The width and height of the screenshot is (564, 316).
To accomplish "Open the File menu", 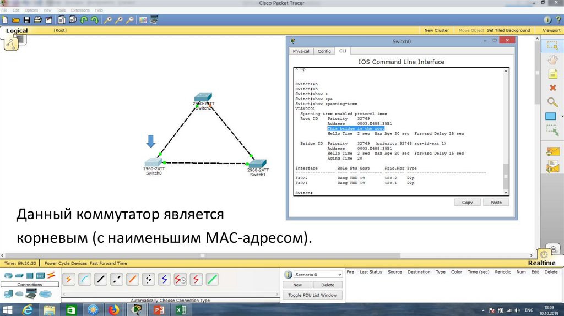I will [4, 10].
